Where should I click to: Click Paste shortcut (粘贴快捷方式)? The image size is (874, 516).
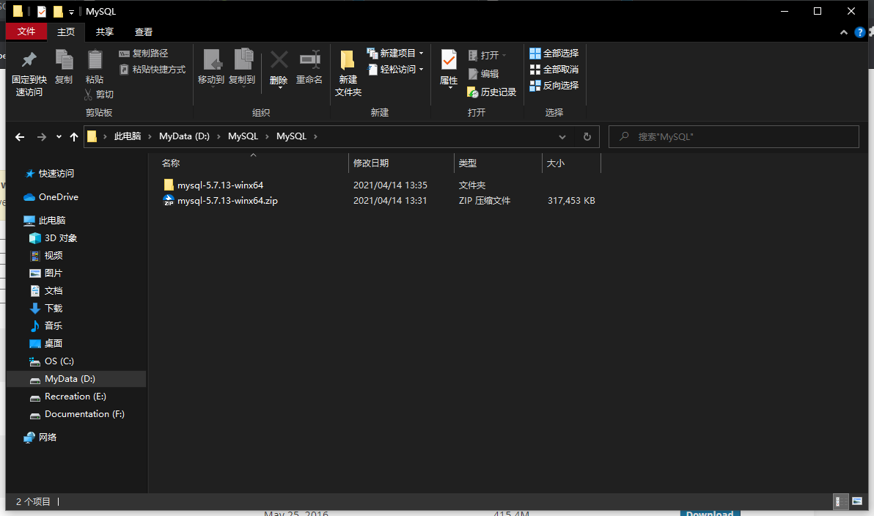[x=153, y=69]
